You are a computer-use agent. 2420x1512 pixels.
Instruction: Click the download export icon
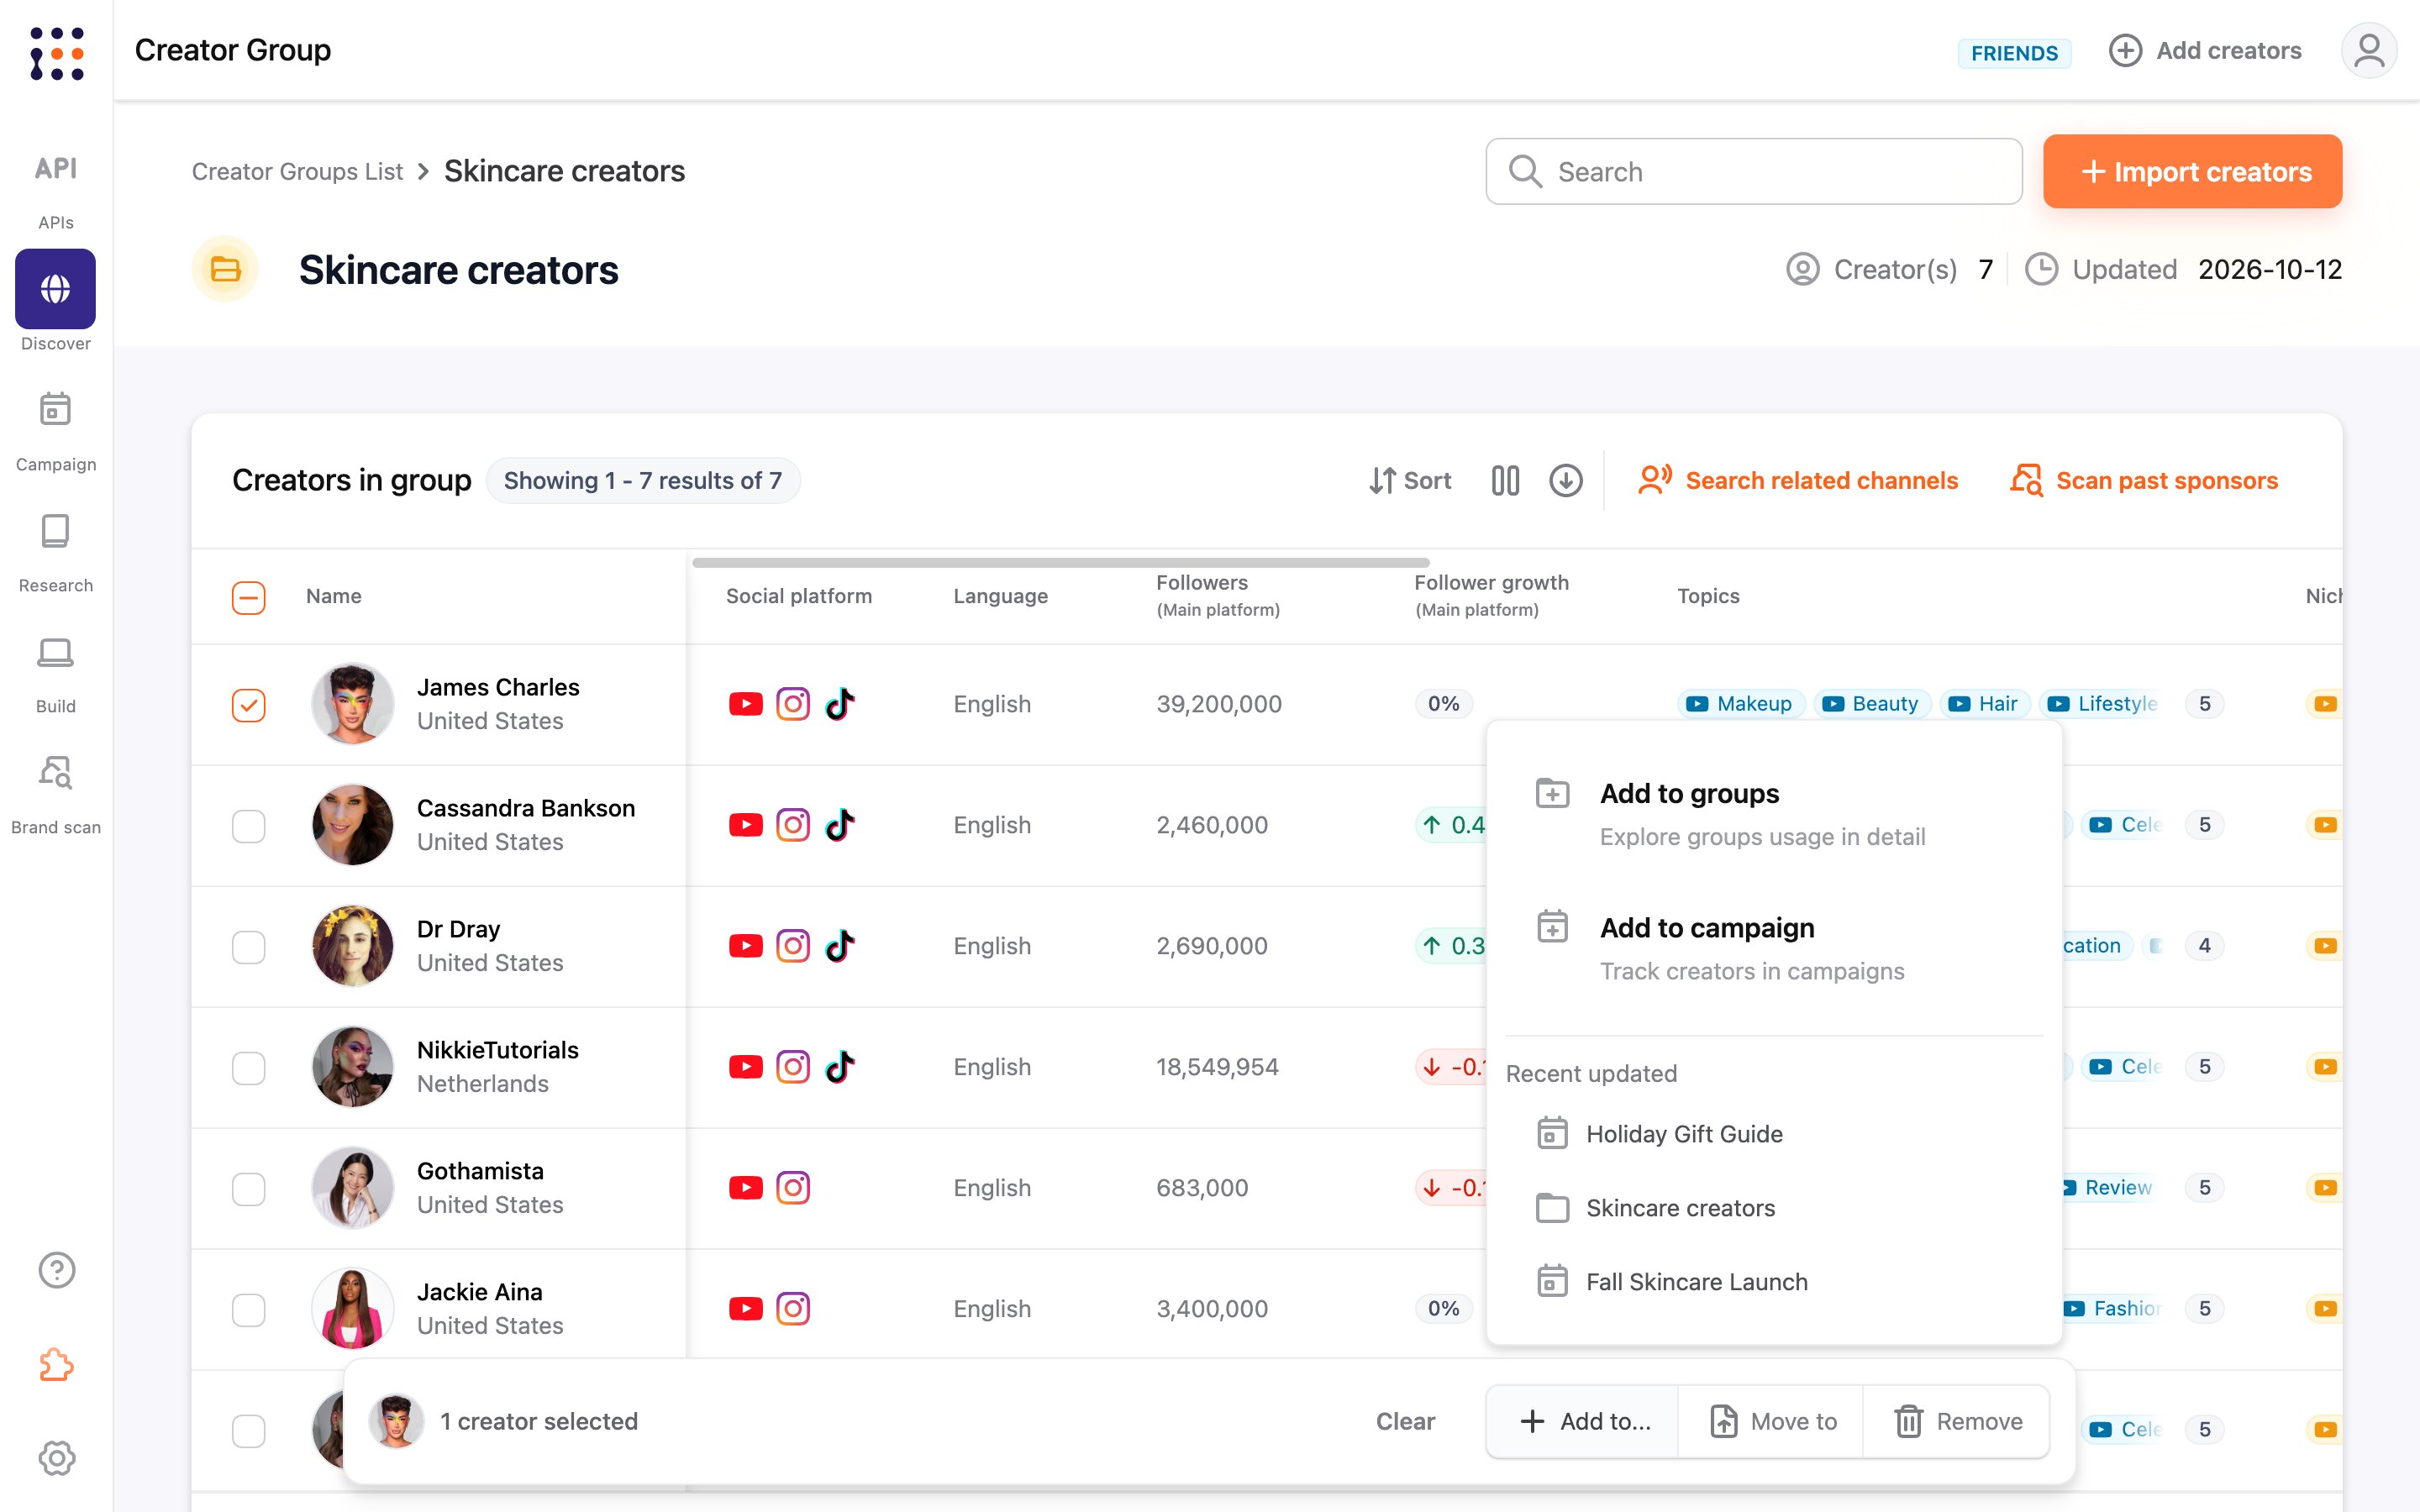pyautogui.click(x=1566, y=481)
